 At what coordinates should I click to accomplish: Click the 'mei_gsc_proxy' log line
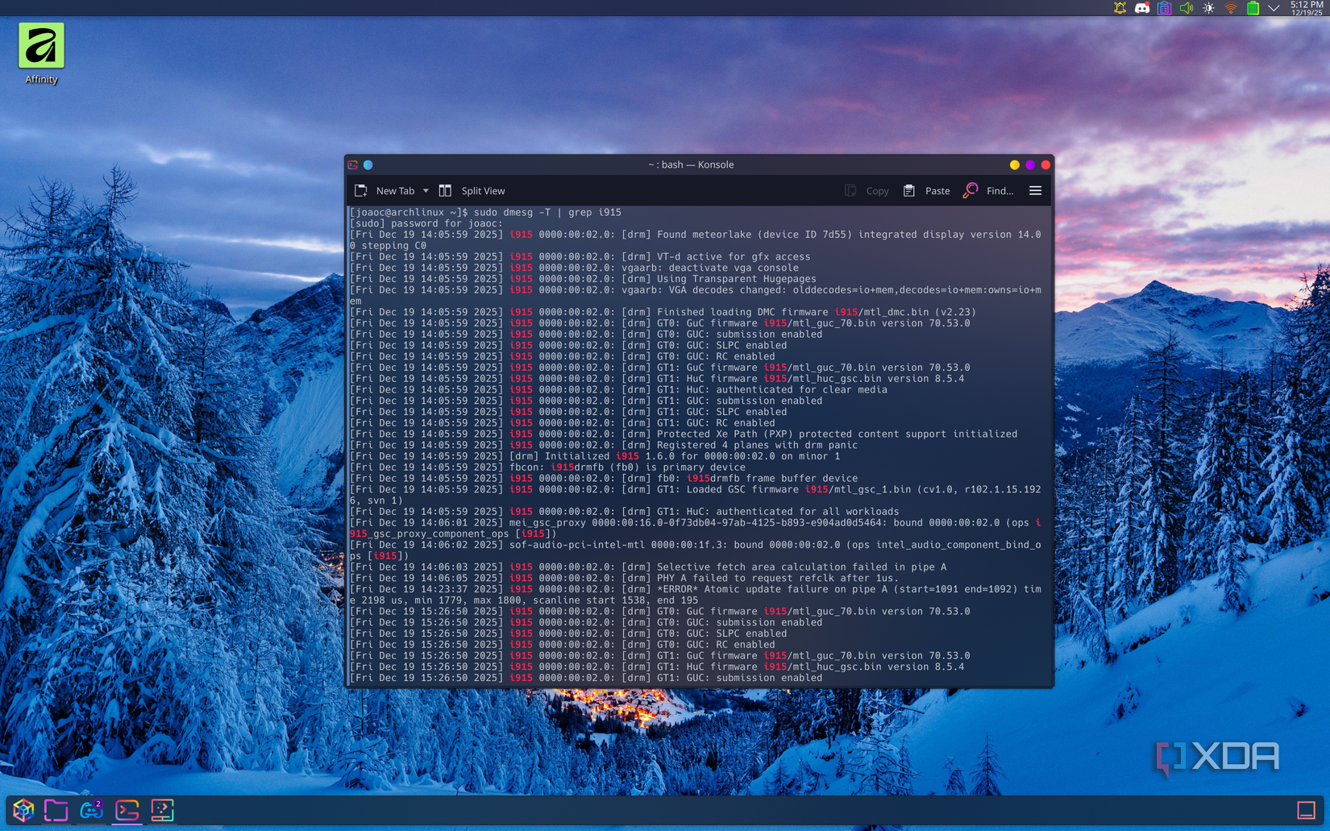coord(696,529)
